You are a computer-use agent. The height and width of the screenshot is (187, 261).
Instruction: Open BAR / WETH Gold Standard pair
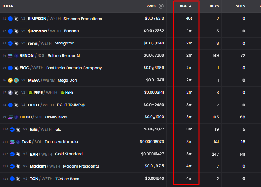130,154
